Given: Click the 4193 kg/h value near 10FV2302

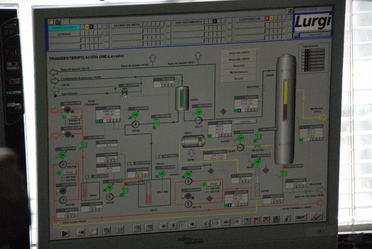Looking at the screenshot, I should 247,101.
